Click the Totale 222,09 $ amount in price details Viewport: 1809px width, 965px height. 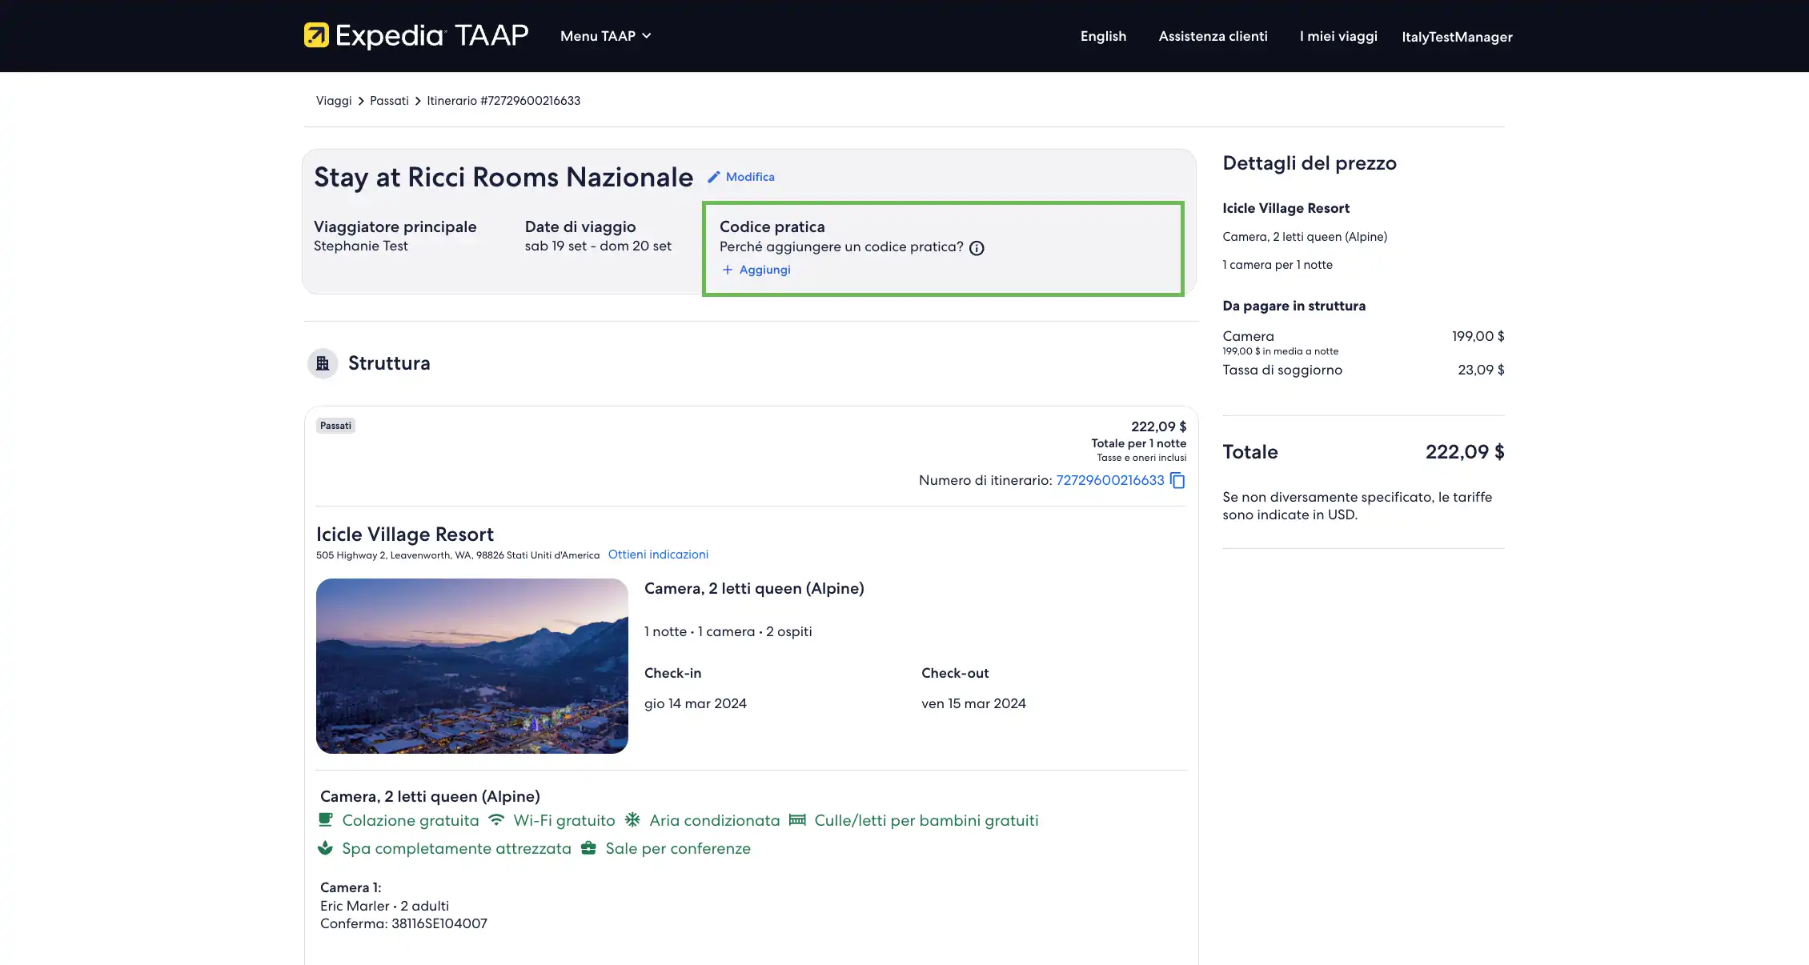[x=1465, y=452]
